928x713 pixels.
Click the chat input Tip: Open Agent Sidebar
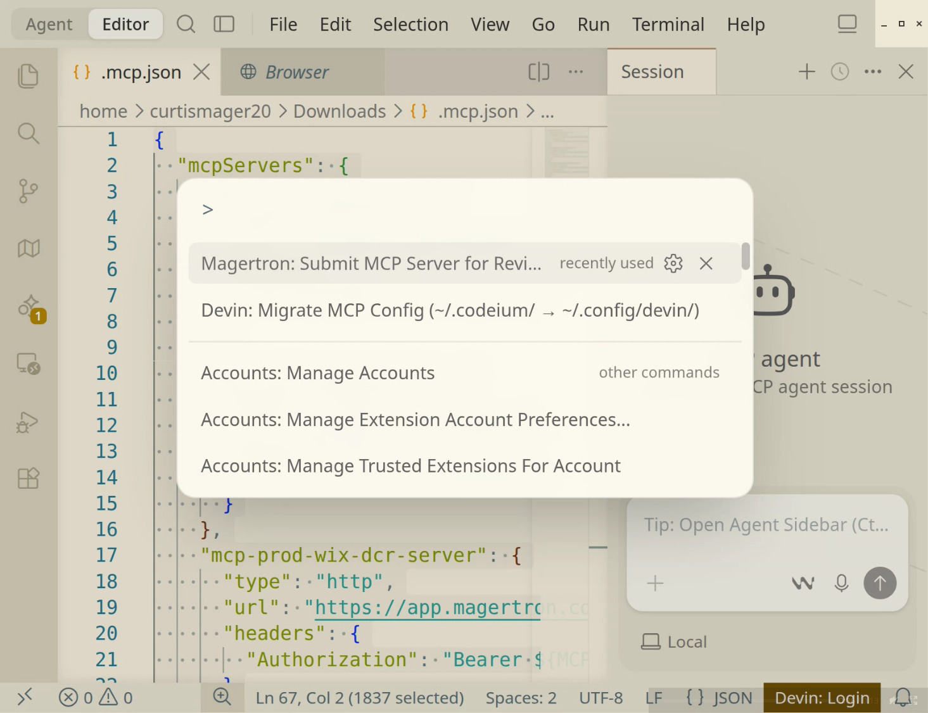point(766,525)
